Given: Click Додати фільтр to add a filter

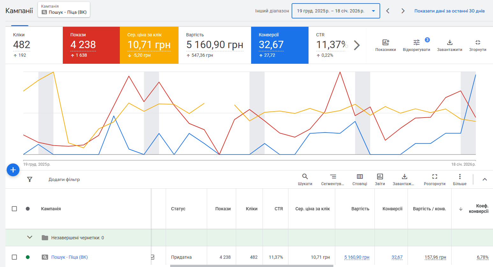Looking at the screenshot, I should 64,179.
